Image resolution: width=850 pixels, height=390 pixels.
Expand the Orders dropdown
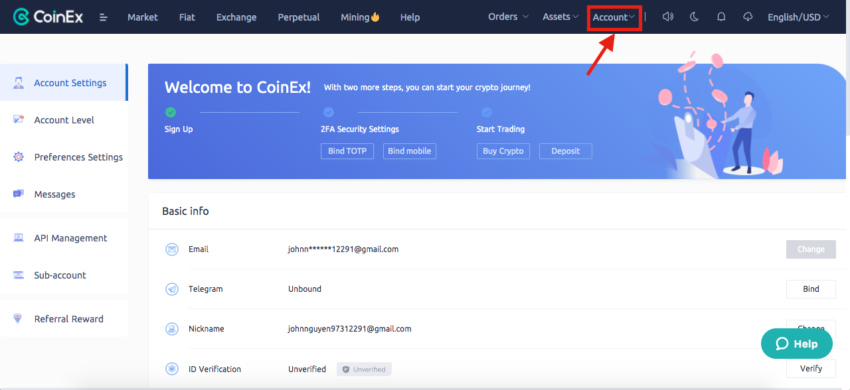click(509, 17)
